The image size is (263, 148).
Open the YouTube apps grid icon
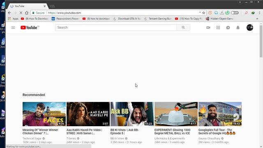tap(218, 28)
